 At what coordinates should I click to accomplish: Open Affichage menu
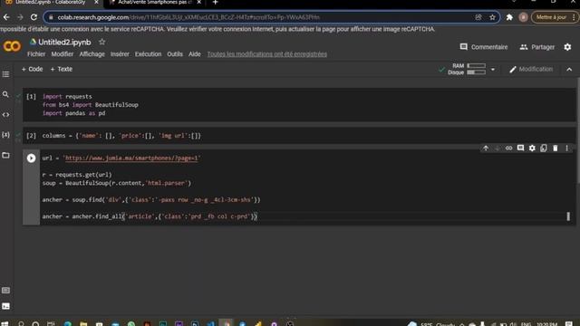tap(92, 54)
